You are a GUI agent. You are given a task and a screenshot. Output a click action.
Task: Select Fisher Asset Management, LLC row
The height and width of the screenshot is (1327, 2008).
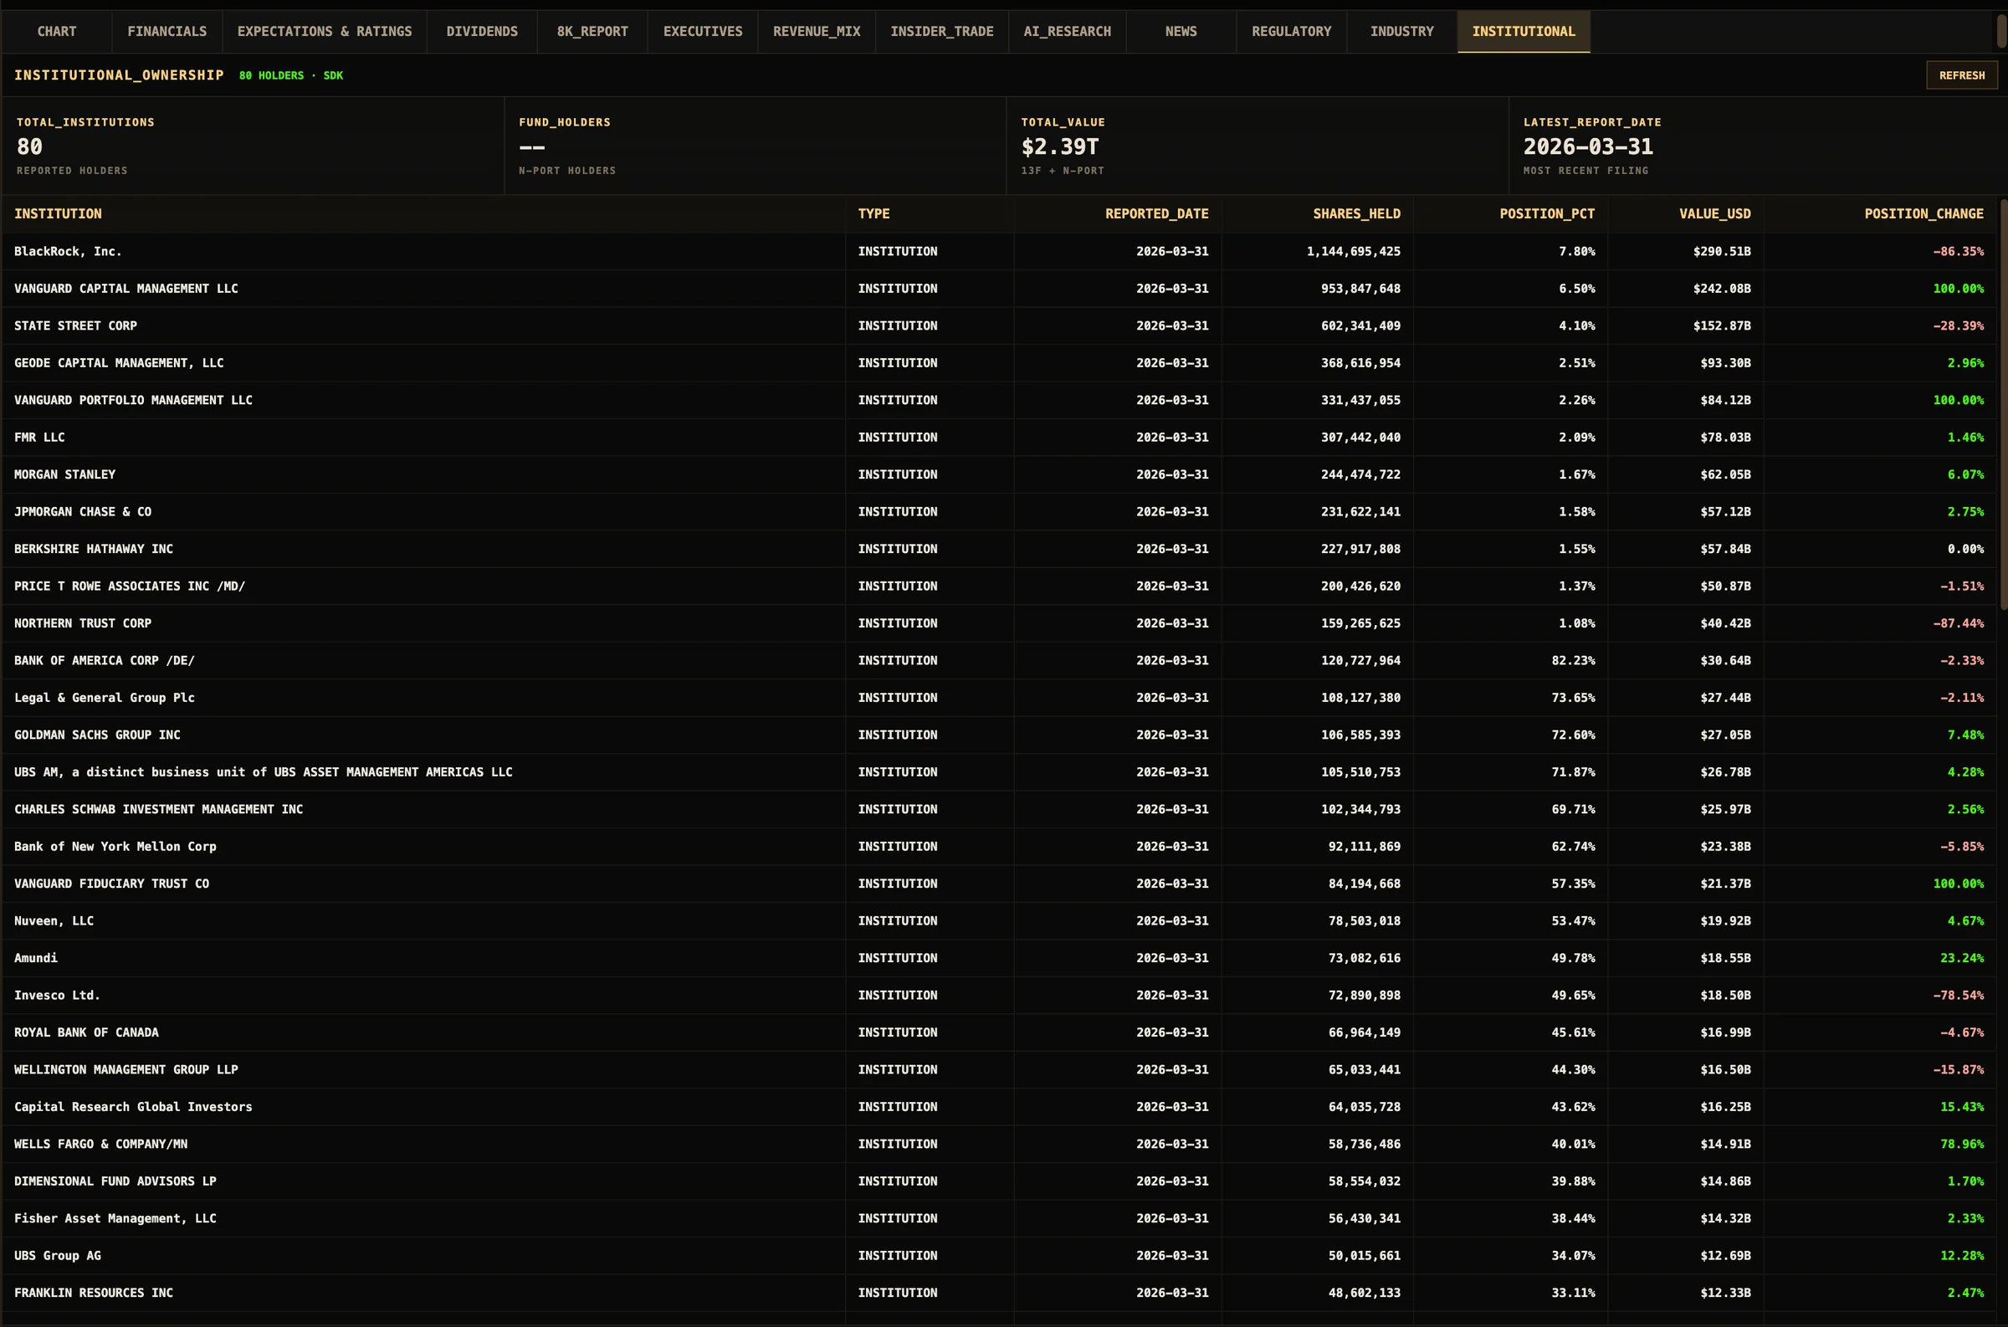click(1000, 1220)
